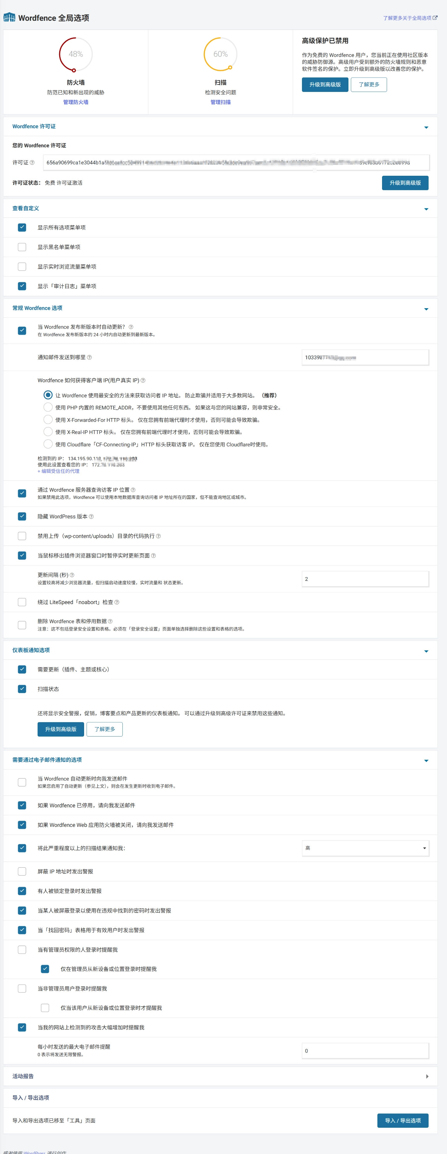Open the scan severity dropdown showing 高

(x=365, y=848)
